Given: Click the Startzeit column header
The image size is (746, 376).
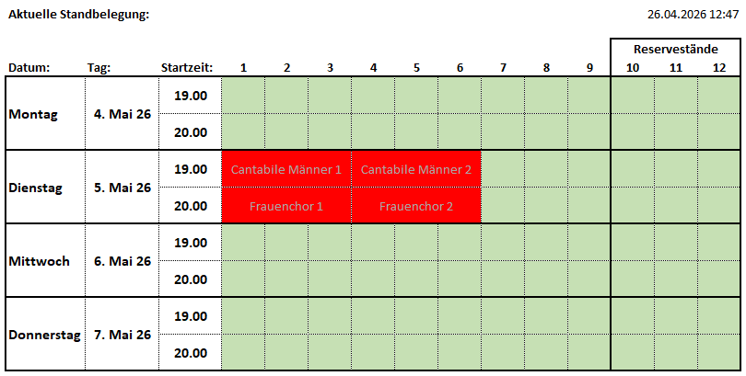Looking at the screenshot, I should coord(187,67).
